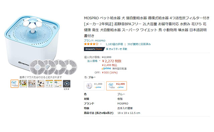The width and height of the screenshot is (214, 132).
Task: View the third product thumbnail image
Action: point(32,84)
